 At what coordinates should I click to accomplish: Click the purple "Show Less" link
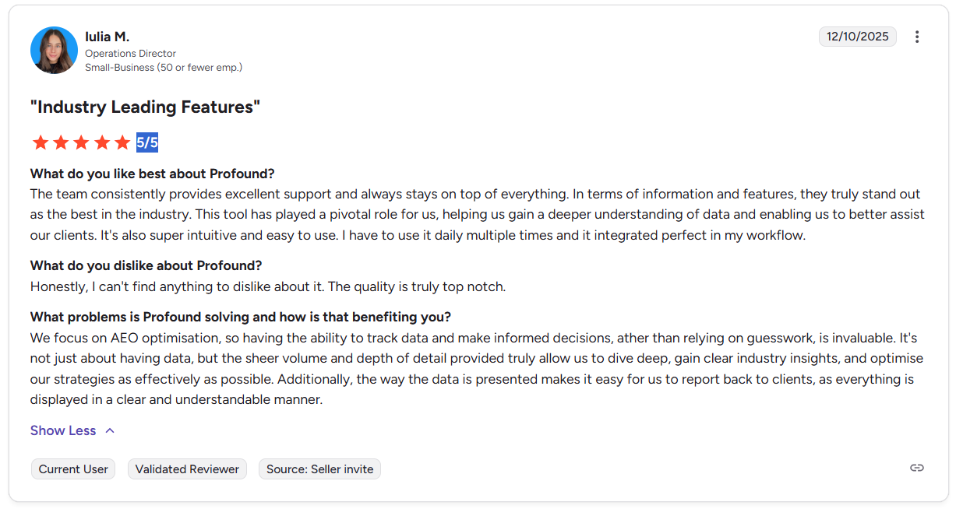tap(63, 430)
